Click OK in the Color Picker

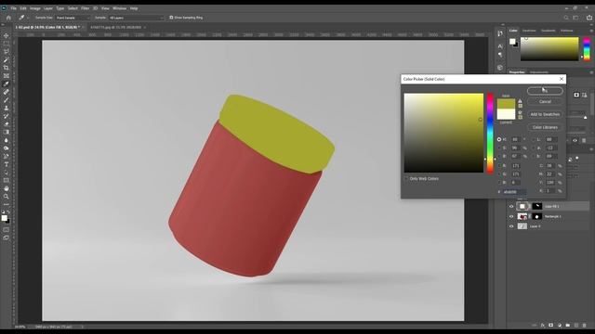pos(545,91)
